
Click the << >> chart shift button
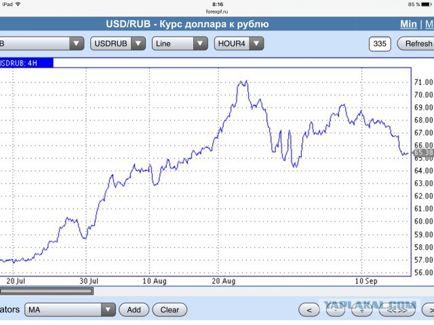397,310
